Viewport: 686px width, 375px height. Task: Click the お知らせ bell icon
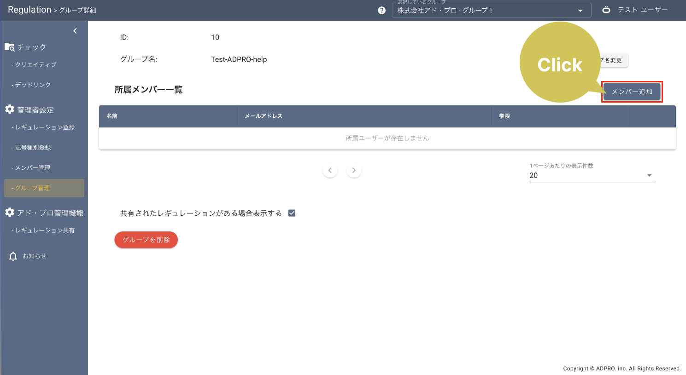coord(13,256)
